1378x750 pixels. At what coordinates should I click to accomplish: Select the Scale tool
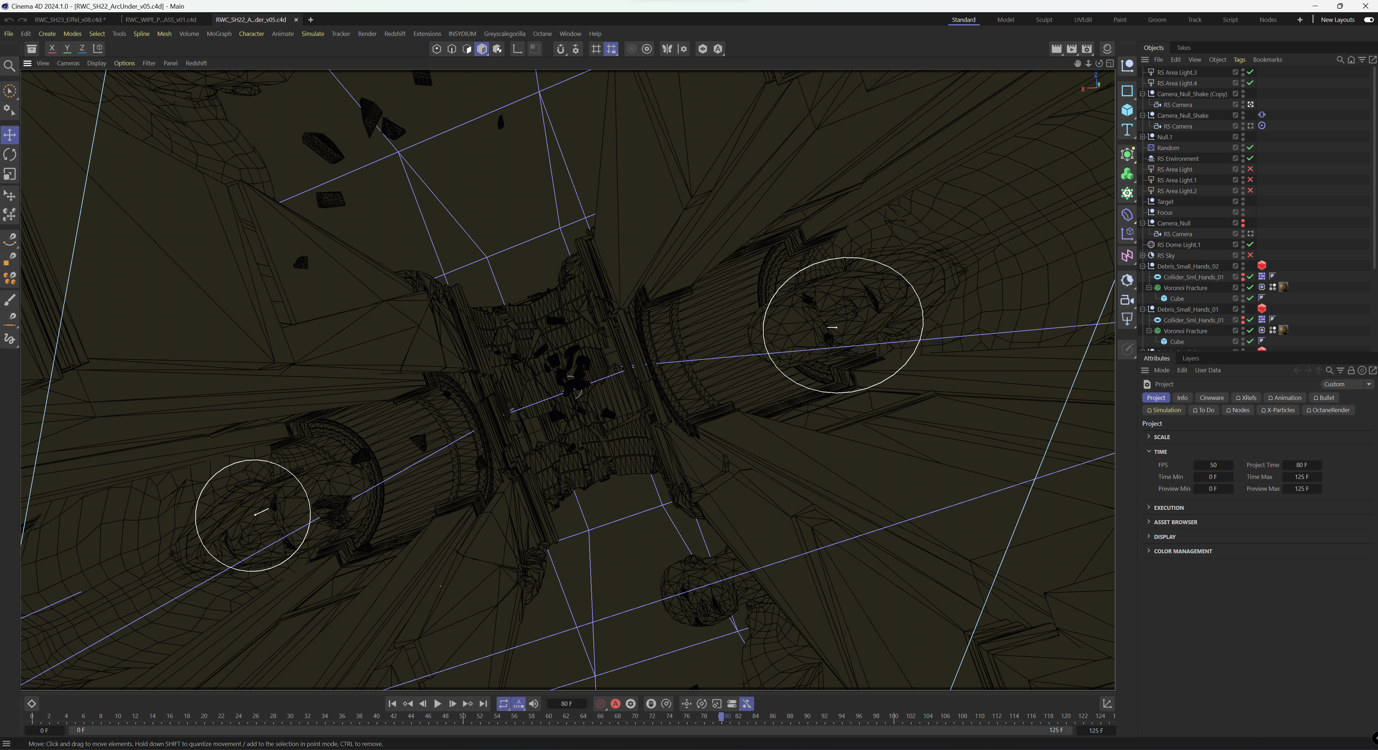click(x=10, y=174)
